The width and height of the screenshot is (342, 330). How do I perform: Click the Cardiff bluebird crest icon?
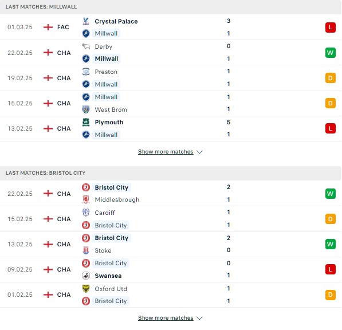86,213
